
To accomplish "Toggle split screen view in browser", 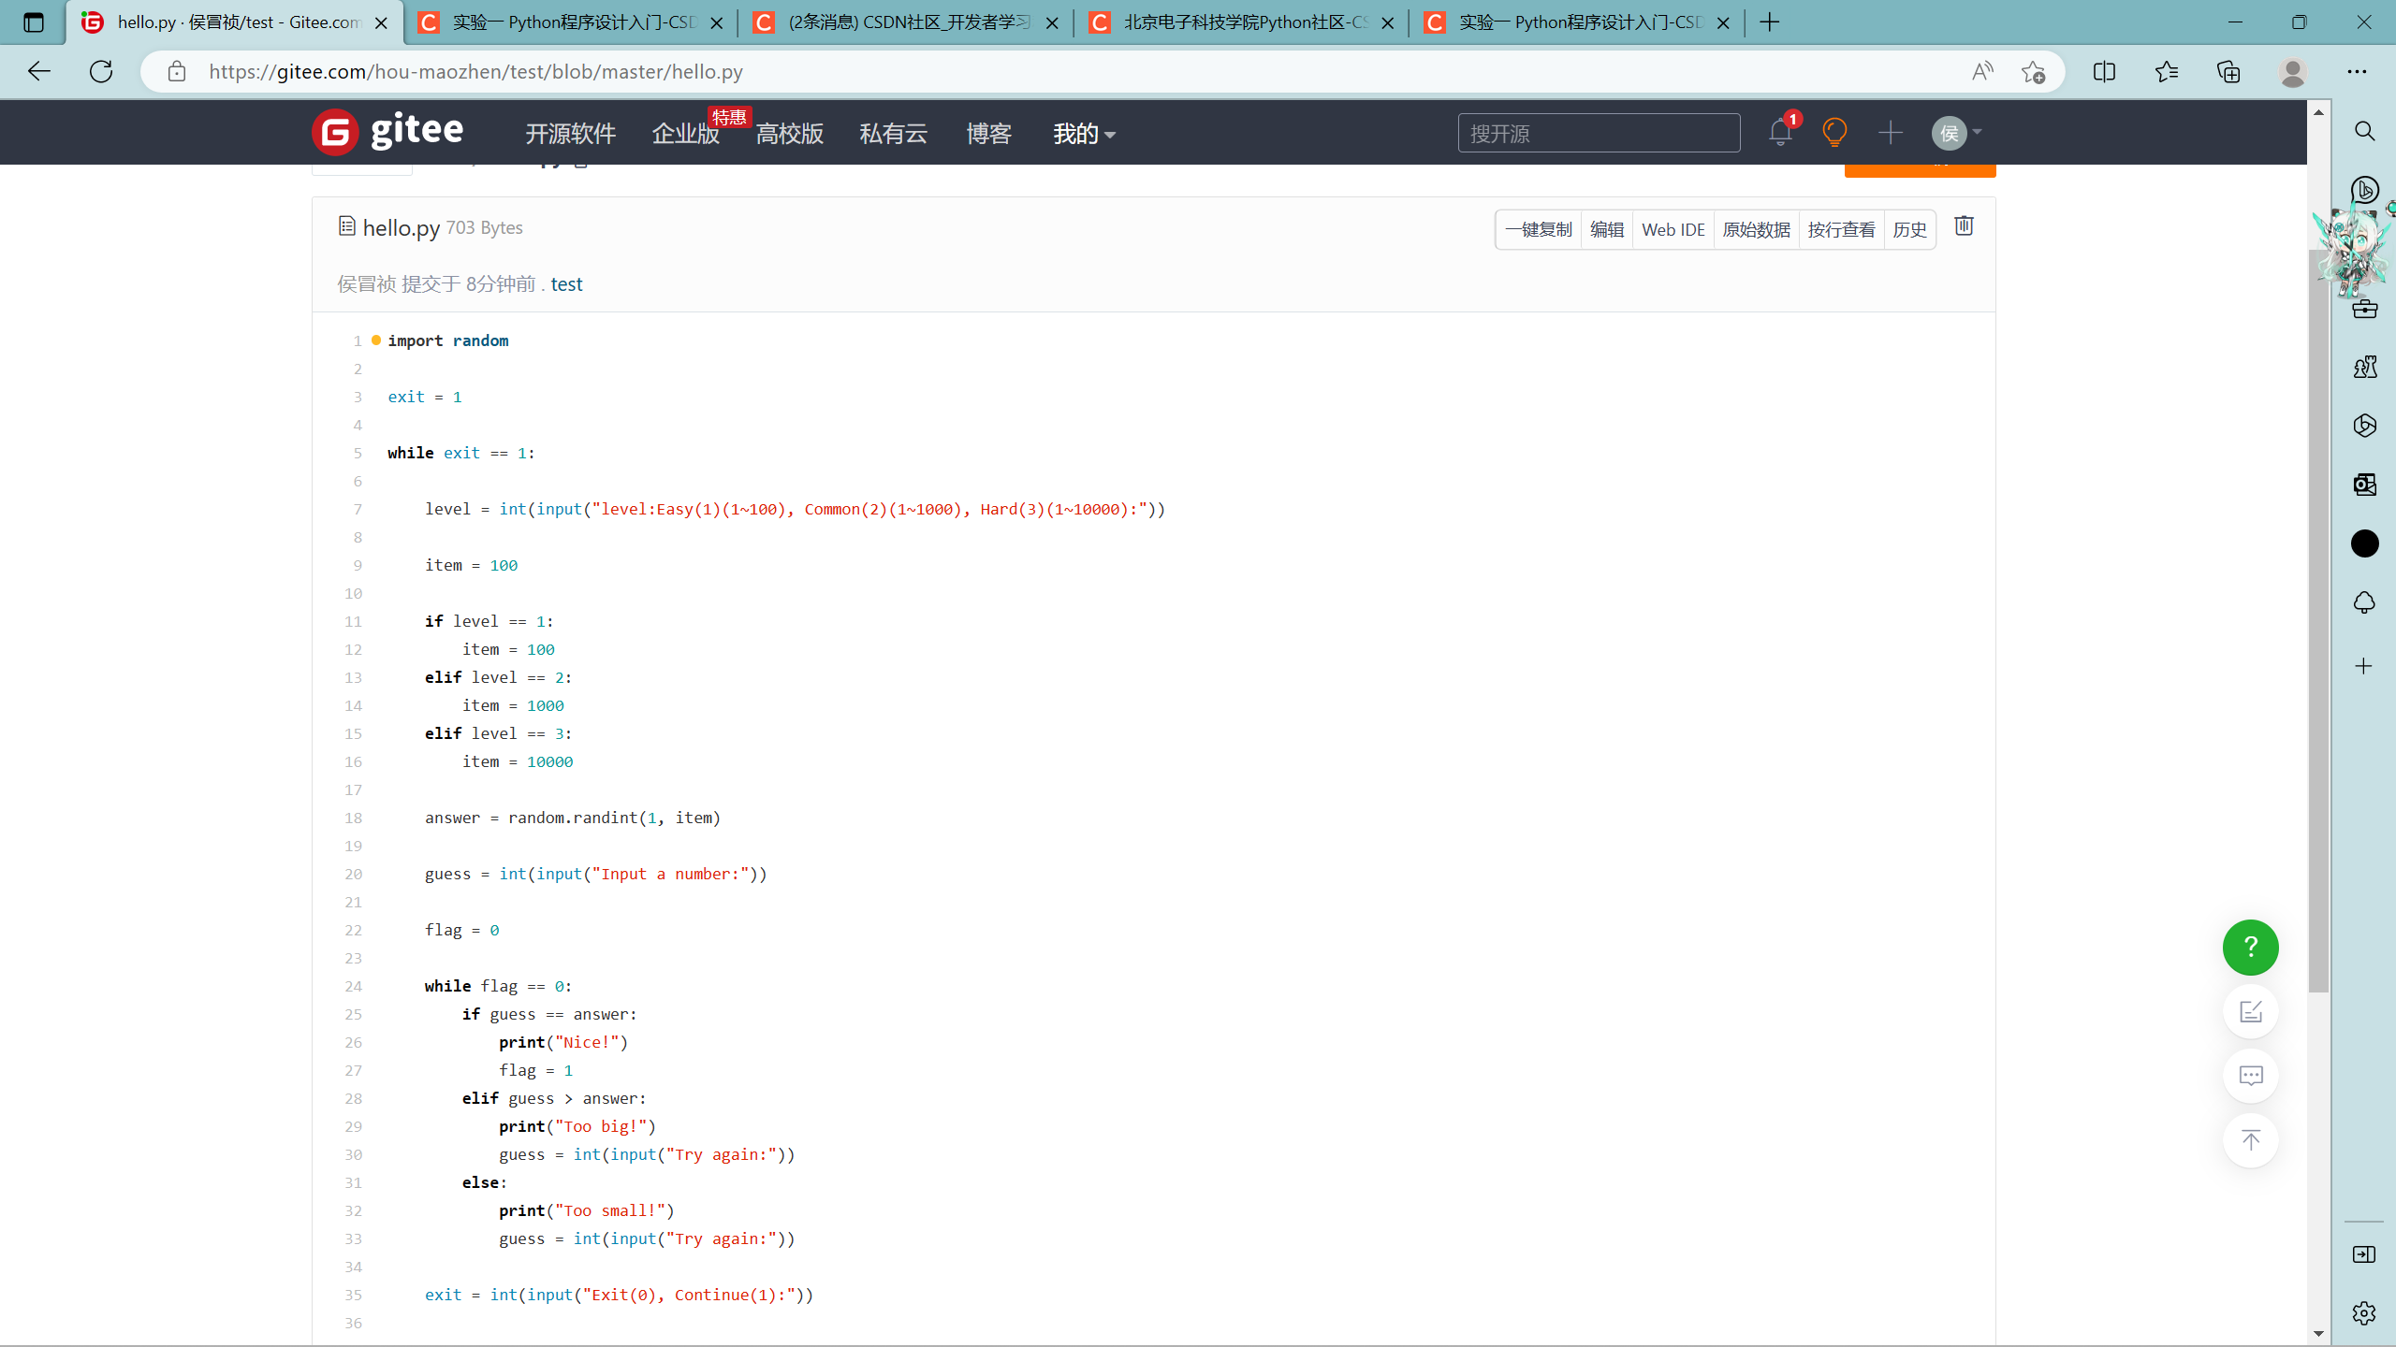I will [2104, 72].
